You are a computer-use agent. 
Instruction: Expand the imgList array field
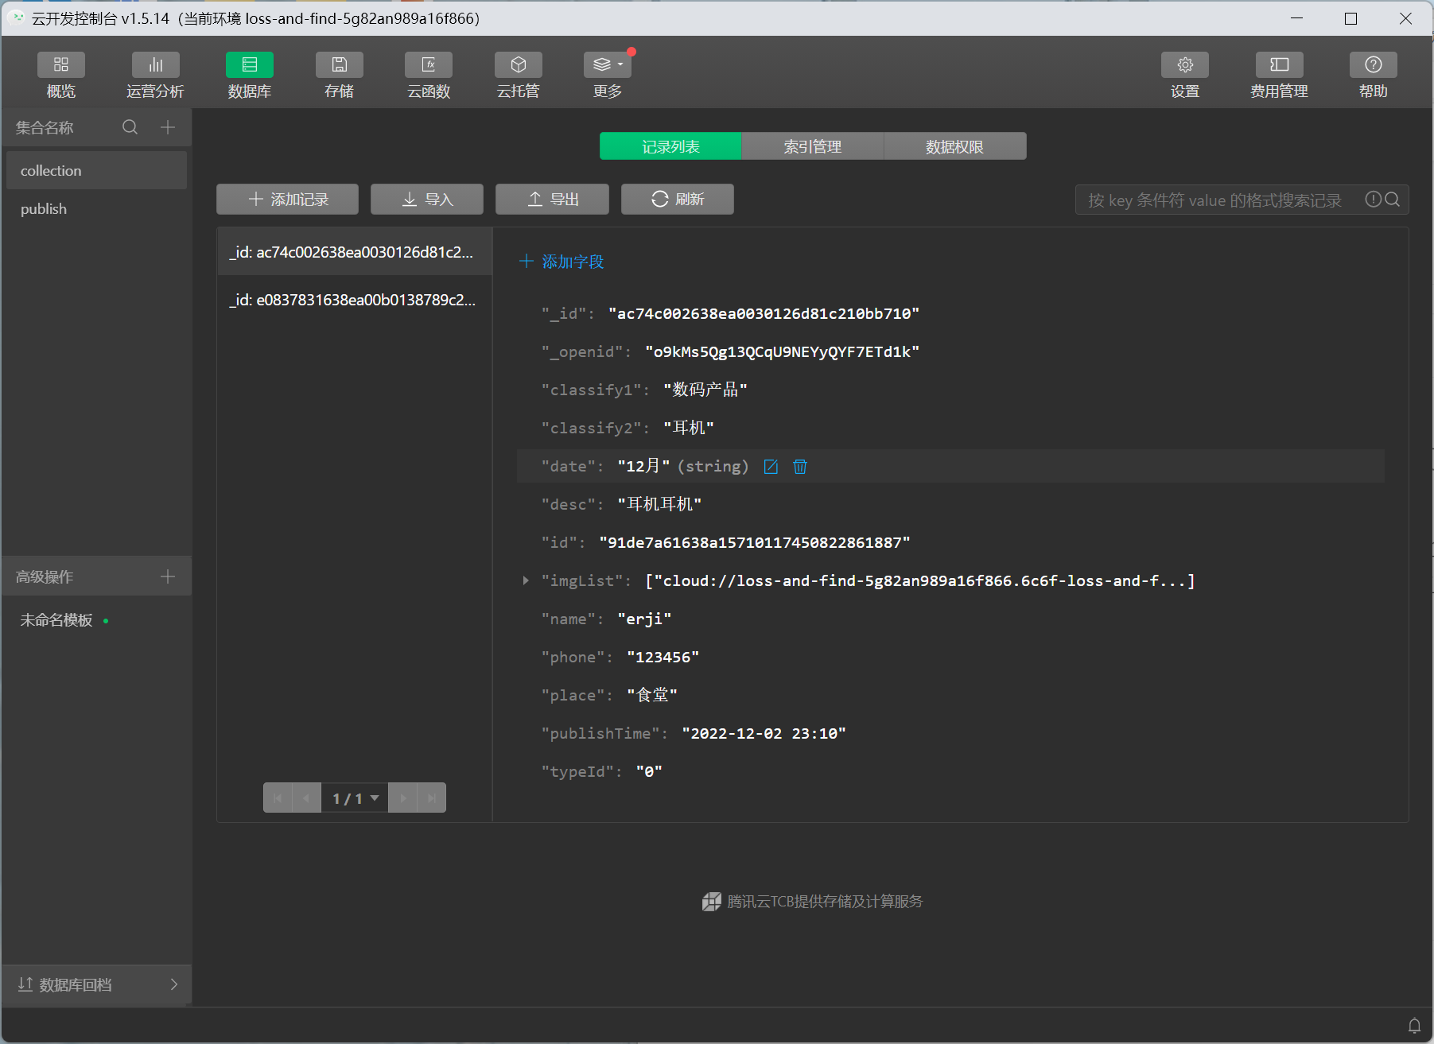(x=526, y=581)
